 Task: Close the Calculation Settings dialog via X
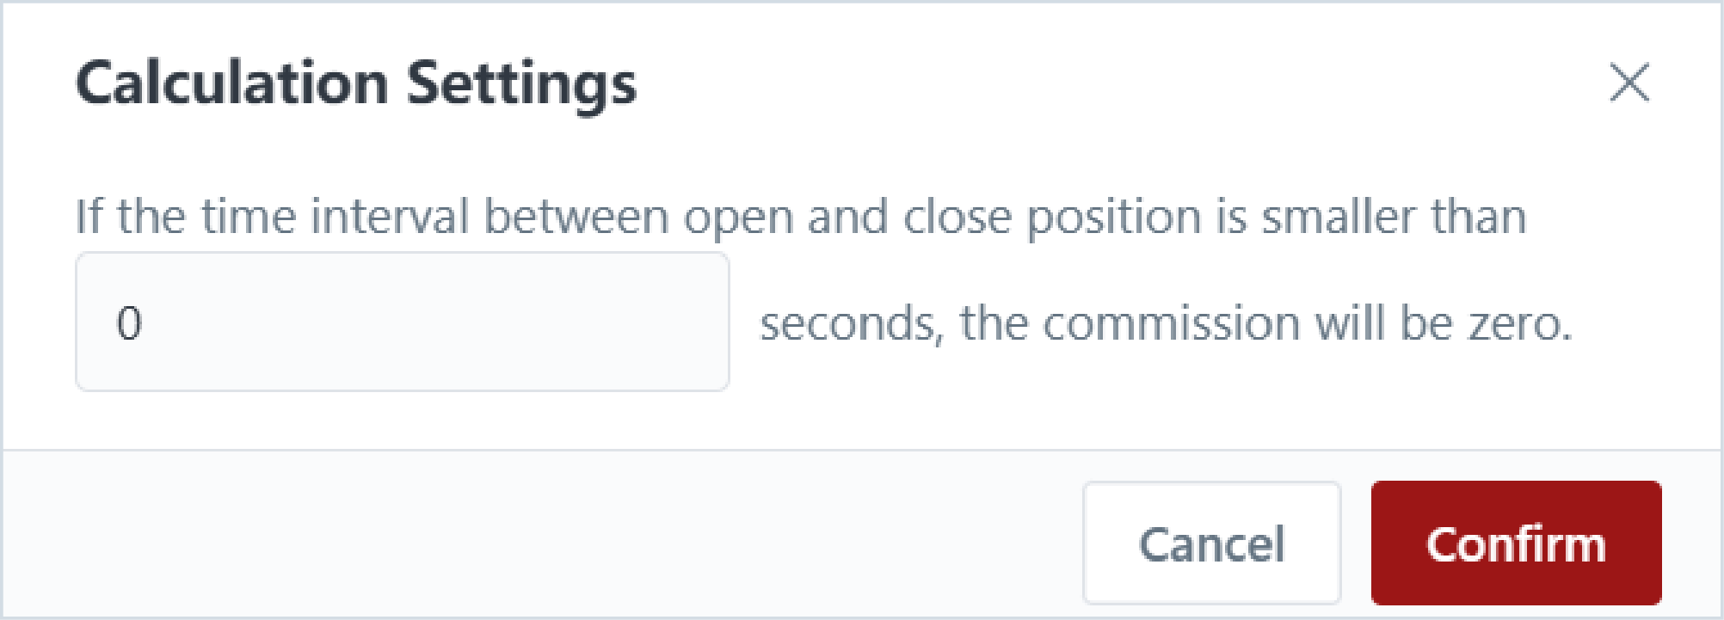[1629, 83]
